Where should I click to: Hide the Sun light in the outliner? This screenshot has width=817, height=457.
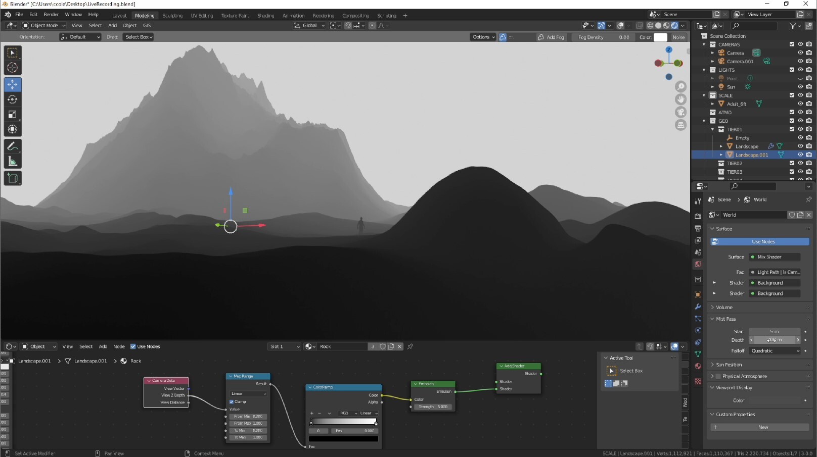(x=800, y=86)
